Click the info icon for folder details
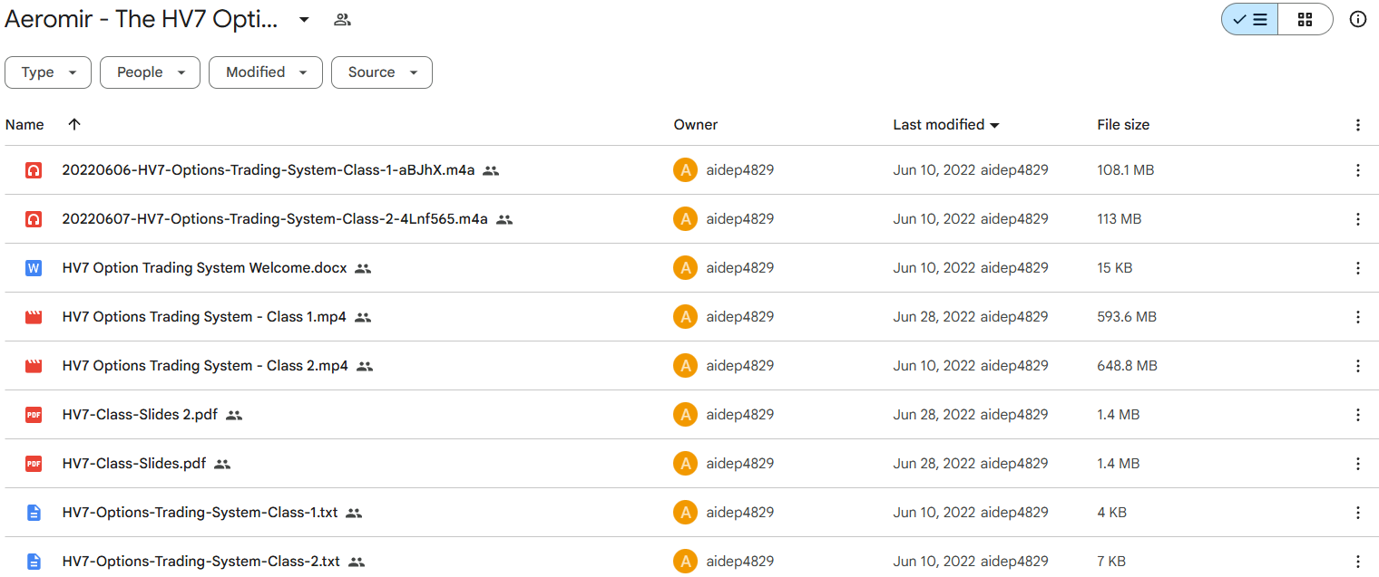Viewport: 1379px width, 577px height. point(1357,19)
